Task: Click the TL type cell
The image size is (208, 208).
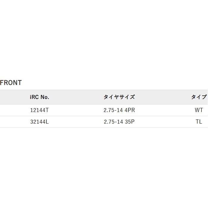Action: click(199, 122)
